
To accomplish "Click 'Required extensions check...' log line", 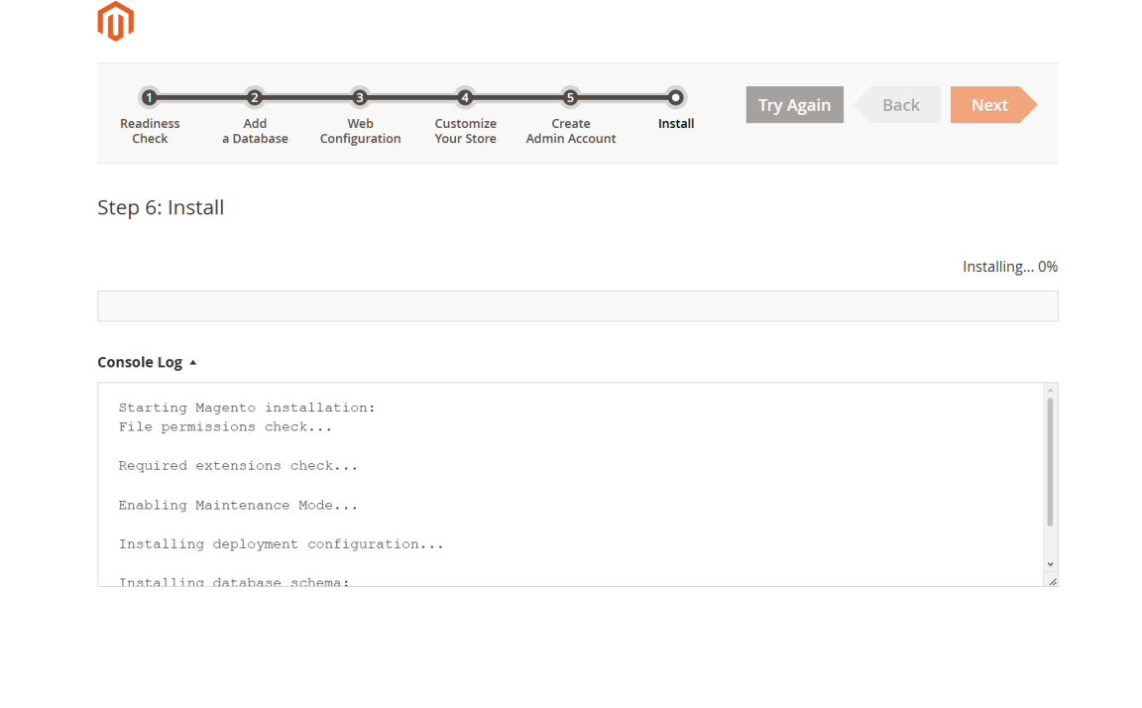I will tap(238, 465).
